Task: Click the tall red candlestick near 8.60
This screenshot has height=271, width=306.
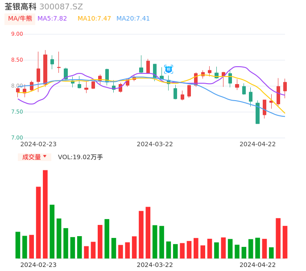Action: 45,69
